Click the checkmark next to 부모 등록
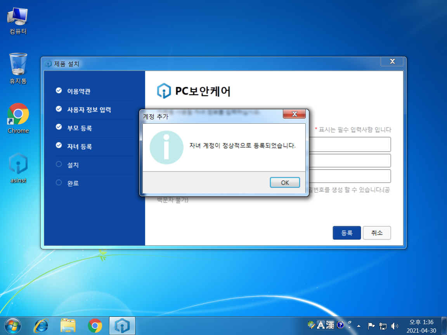The width and height of the screenshot is (447, 335). click(59, 127)
